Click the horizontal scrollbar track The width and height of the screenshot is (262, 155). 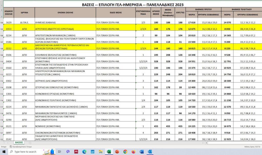(x=235, y=143)
